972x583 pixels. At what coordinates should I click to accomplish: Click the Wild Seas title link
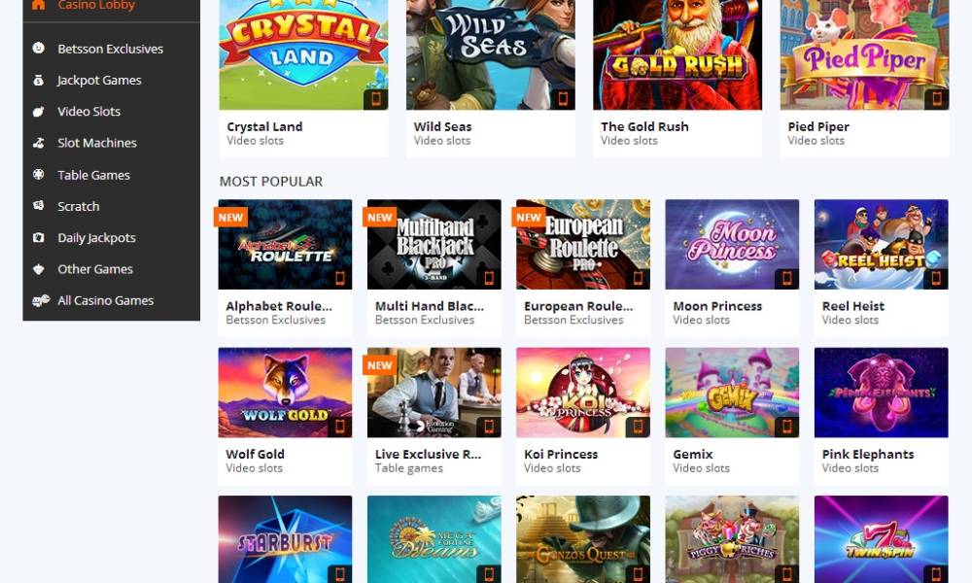click(x=442, y=126)
